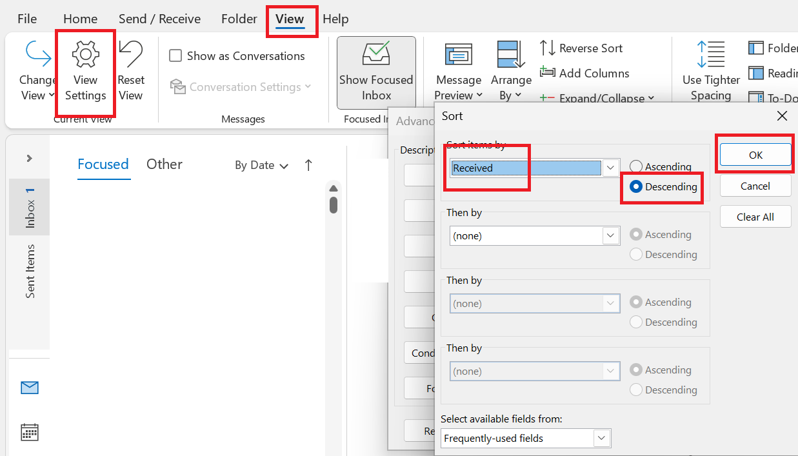Close the Sort dialog with the X
Image resolution: width=798 pixels, height=456 pixels.
[782, 116]
